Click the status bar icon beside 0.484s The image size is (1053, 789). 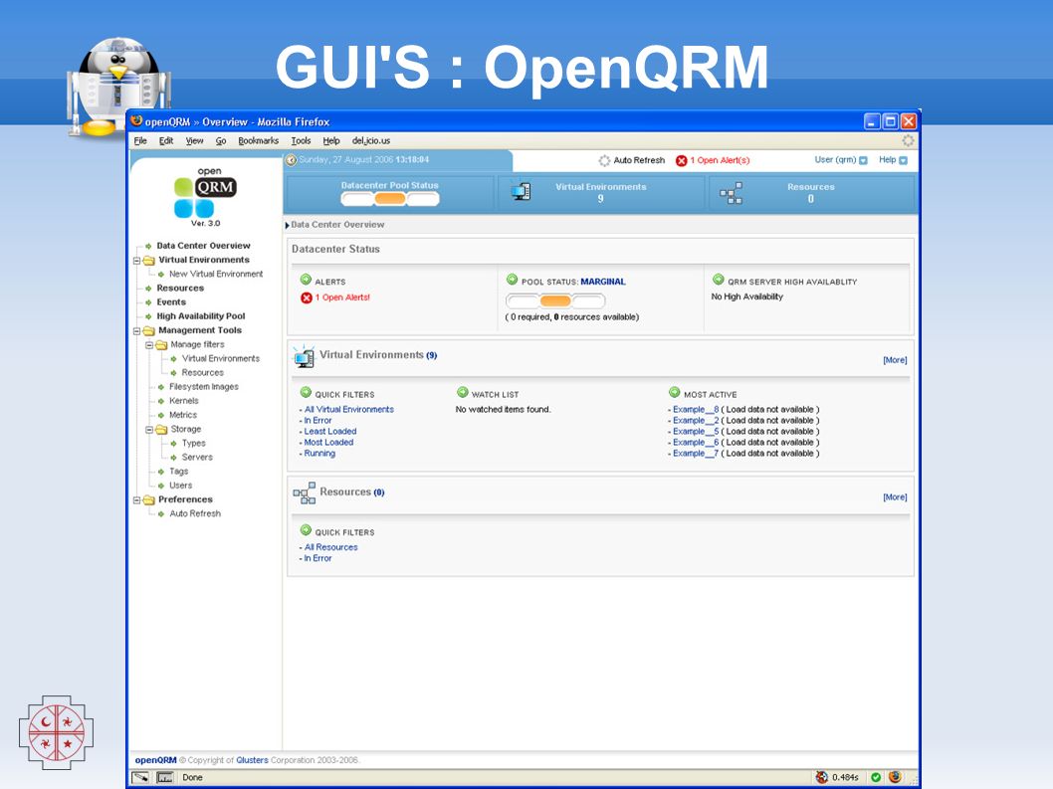pyautogui.click(x=822, y=778)
